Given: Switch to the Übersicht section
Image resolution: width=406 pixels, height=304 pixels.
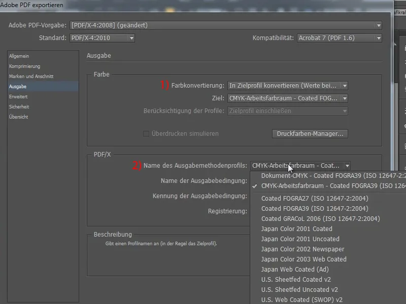Looking at the screenshot, I should [43, 117].
